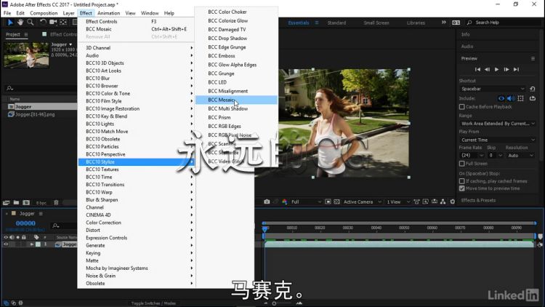Image resolution: width=545 pixels, height=307 pixels.
Task: Open the Composition menu
Action: click(44, 13)
